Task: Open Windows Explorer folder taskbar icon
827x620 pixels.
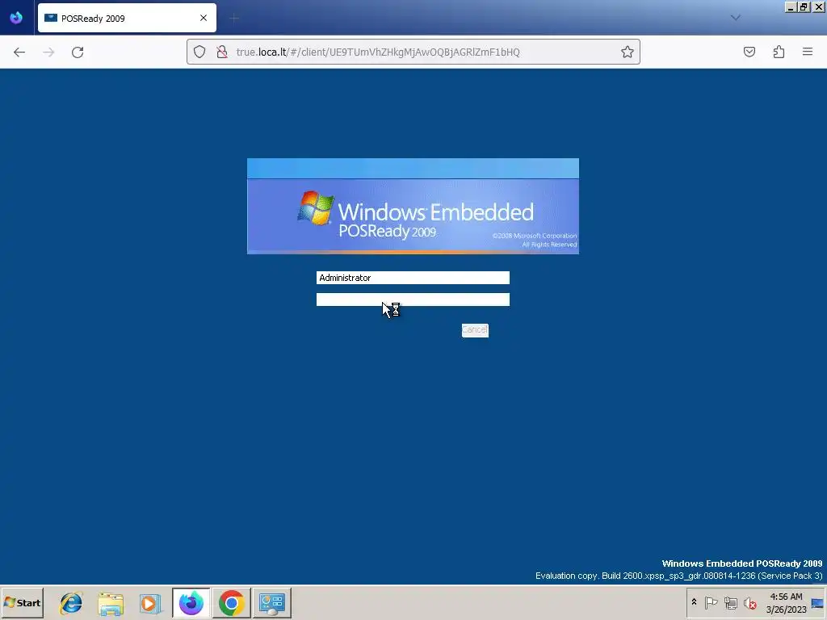Action: point(111,602)
